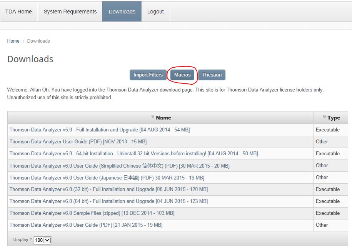Go to System Requirements tab
This screenshot has height=246, width=352.
tap(70, 12)
